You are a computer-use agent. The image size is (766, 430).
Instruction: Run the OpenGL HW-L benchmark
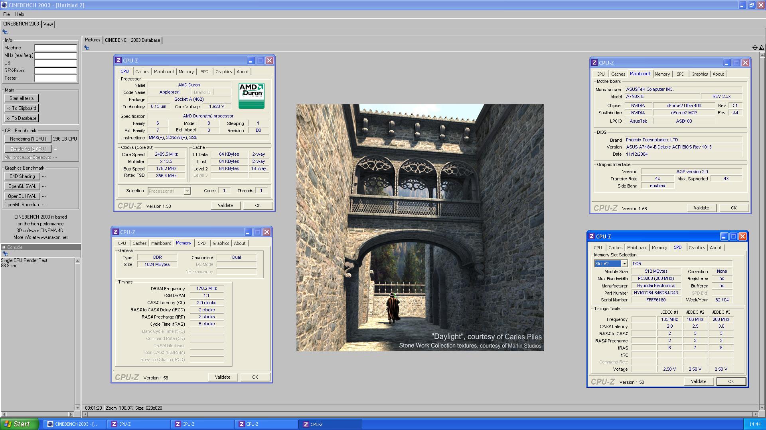pos(22,196)
